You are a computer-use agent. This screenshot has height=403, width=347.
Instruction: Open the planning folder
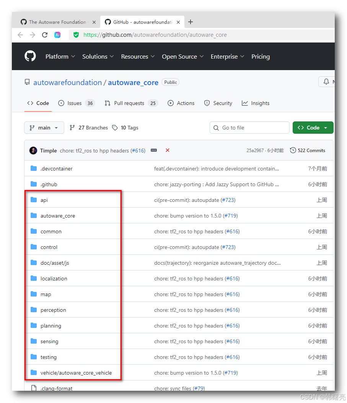click(x=51, y=326)
